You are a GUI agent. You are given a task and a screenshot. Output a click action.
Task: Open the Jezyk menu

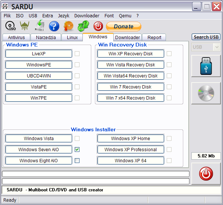point(64,16)
